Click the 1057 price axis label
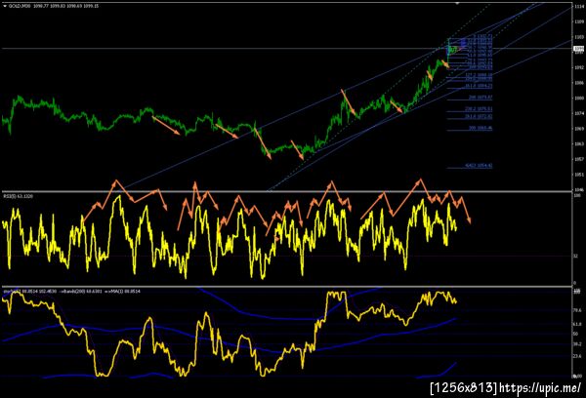The image size is (586, 398). pos(578,159)
